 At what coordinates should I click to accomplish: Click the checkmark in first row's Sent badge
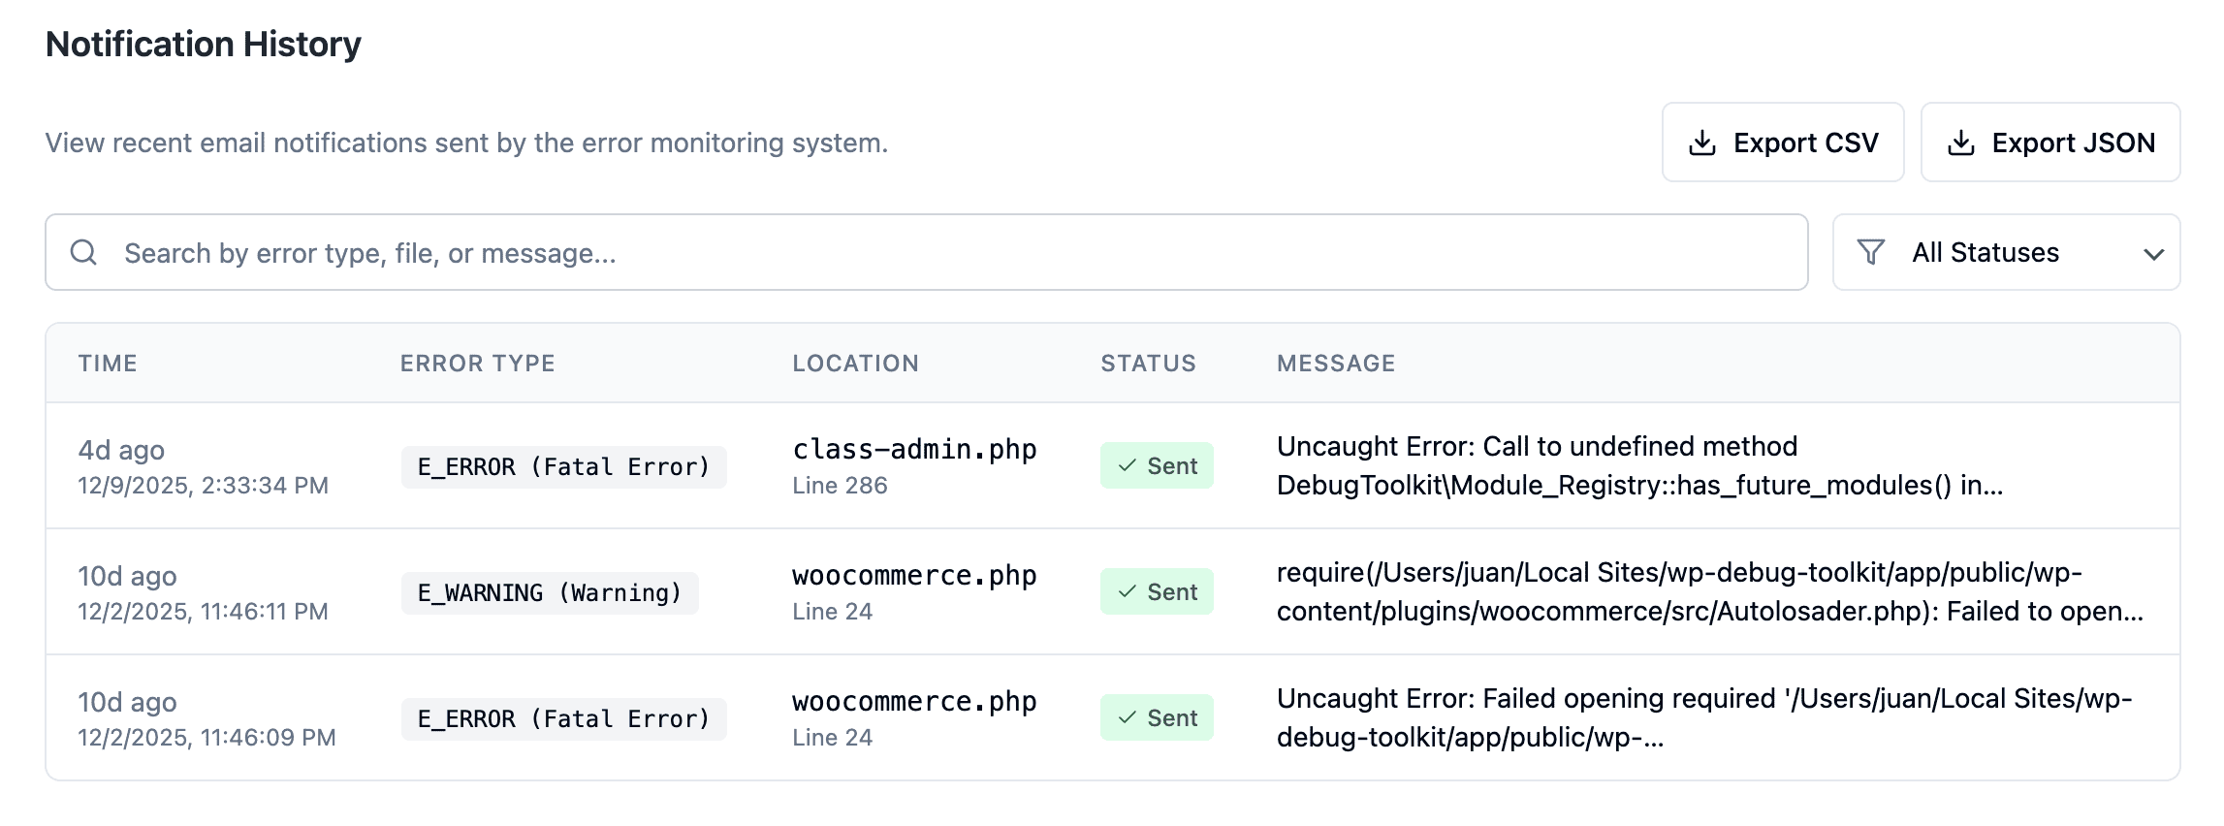click(x=1127, y=465)
